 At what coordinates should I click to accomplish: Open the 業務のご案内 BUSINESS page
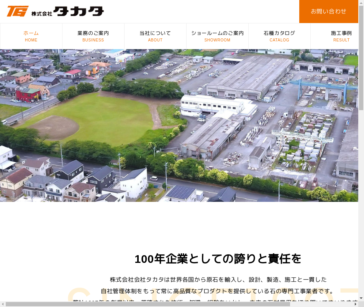tap(93, 36)
